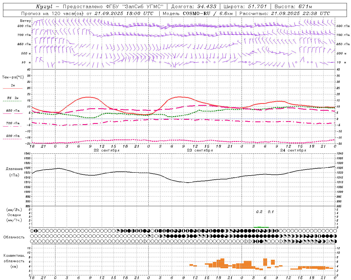
Task: Select provider text ФГБУ "ЗапСиб УГМС"
Action: tap(134, 7)
